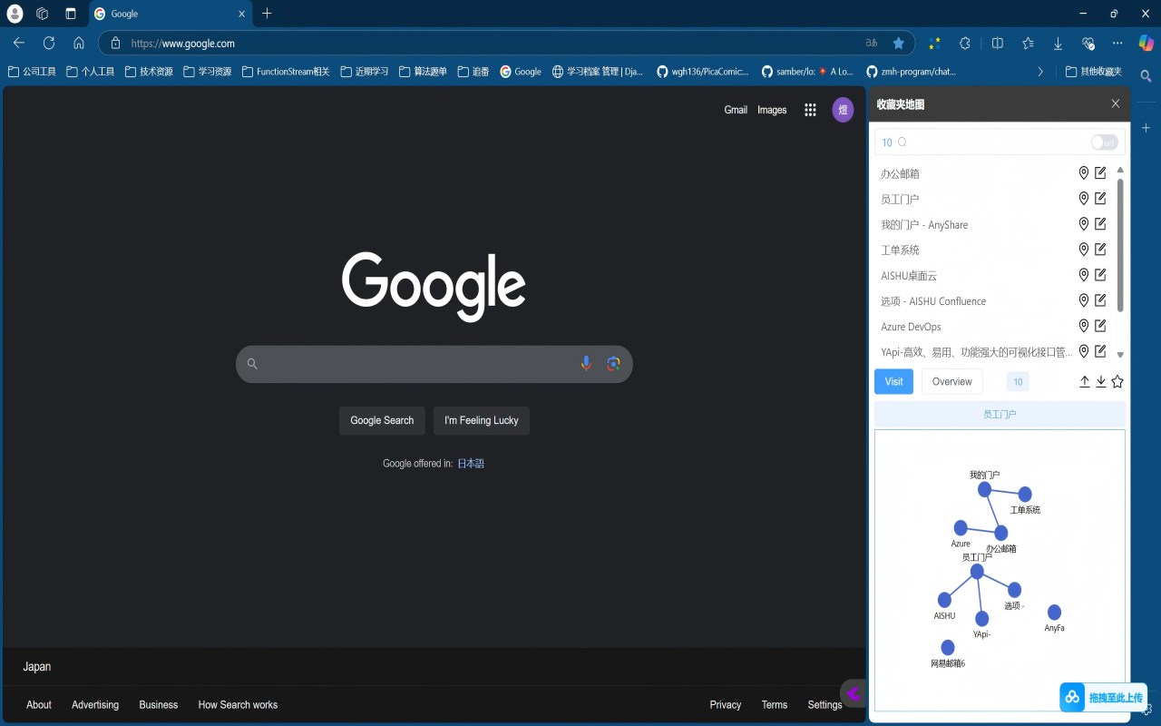Open the Downloads toolbar icon
This screenshot has width=1161, height=726.
pos(1058,43)
